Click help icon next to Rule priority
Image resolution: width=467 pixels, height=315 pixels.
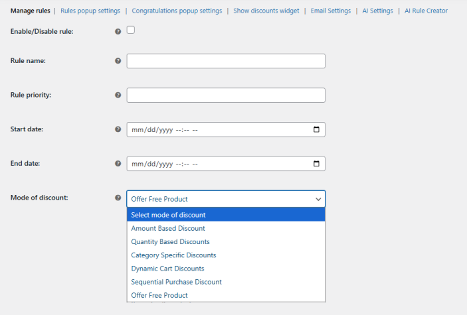click(x=118, y=95)
